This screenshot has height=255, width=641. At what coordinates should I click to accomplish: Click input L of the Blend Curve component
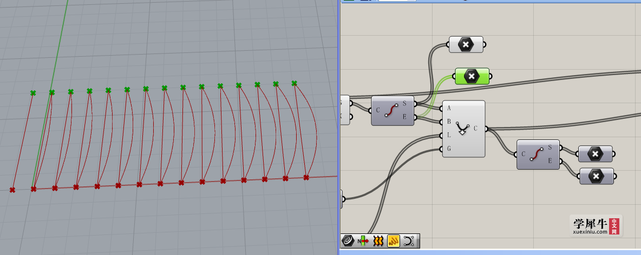(449, 135)
